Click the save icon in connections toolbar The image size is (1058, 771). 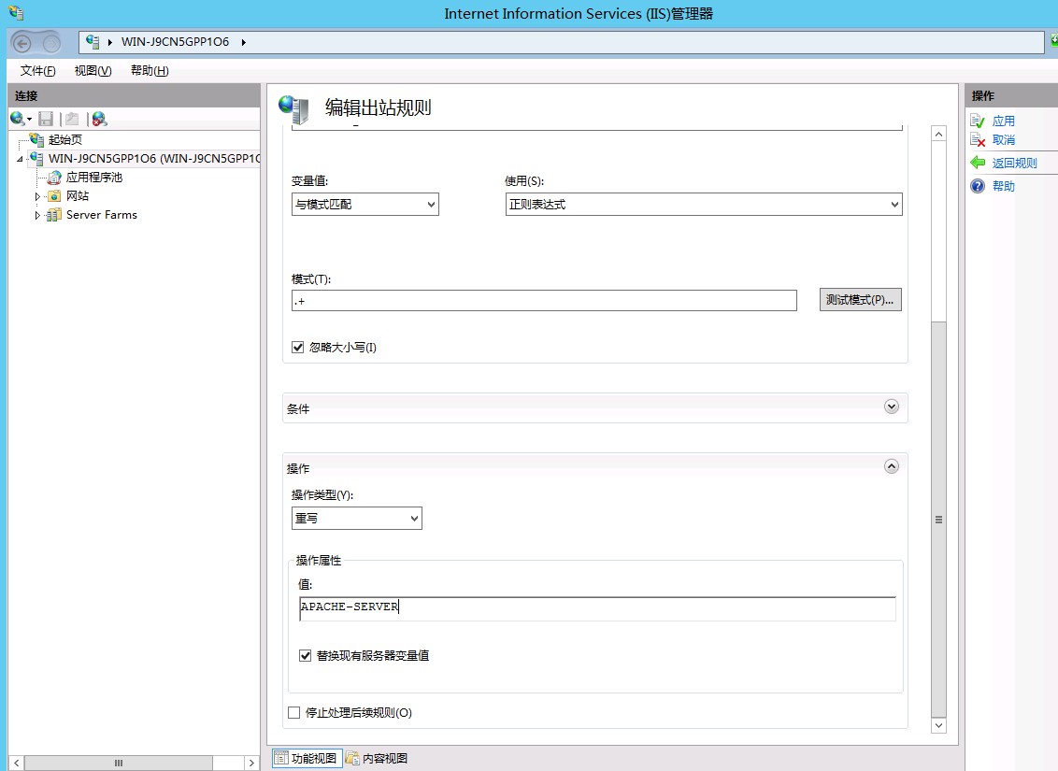[x=46, y=119]
